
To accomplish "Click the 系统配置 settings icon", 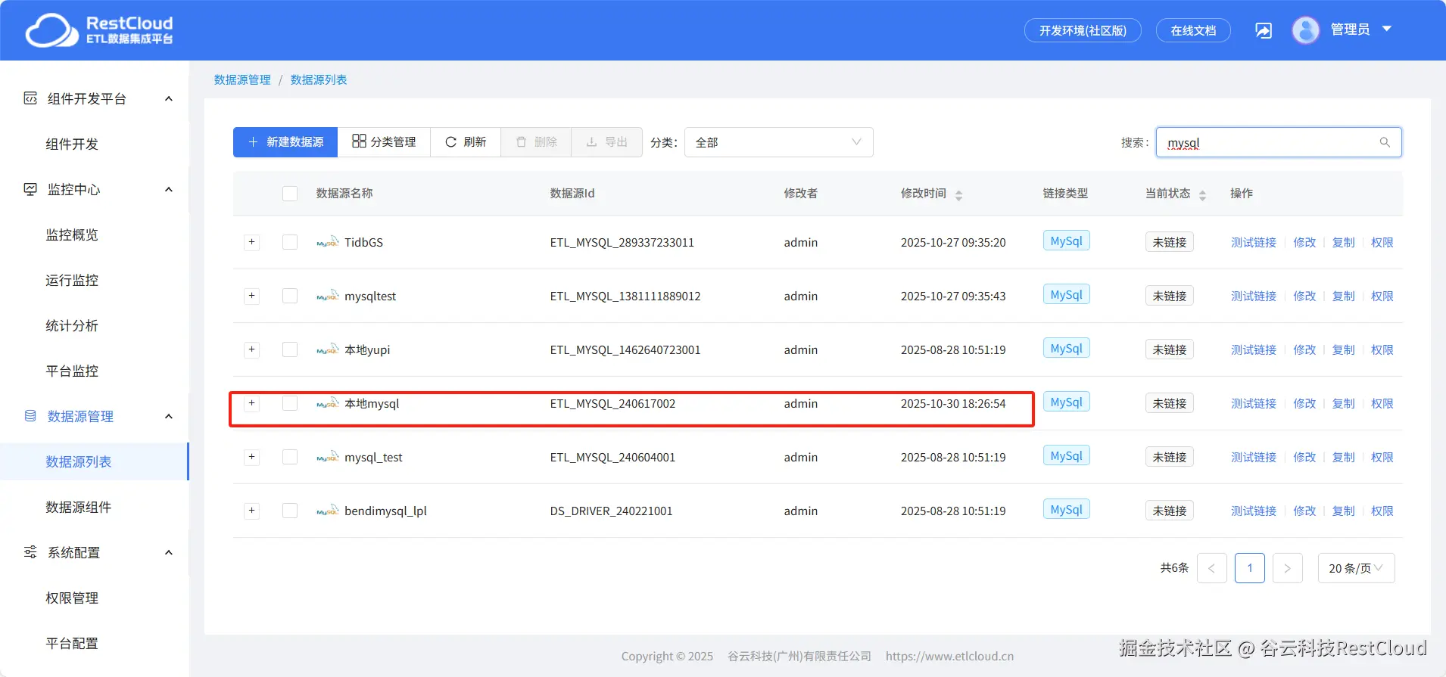I will click(30, 552).
